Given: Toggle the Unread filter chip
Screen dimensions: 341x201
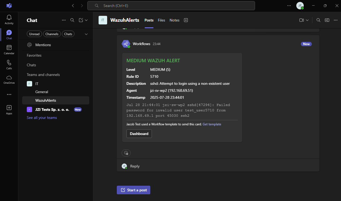Looking at the screenshot, I should pyautogui.click(x=34, y=34).
